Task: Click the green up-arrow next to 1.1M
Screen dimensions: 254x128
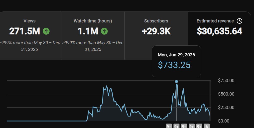Action: pyautogui.click(x=104, y=31)
